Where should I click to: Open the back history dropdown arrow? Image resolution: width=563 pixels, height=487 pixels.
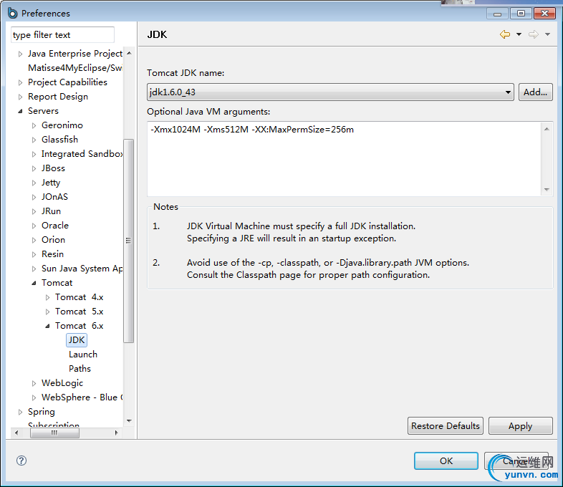(519, 34)
